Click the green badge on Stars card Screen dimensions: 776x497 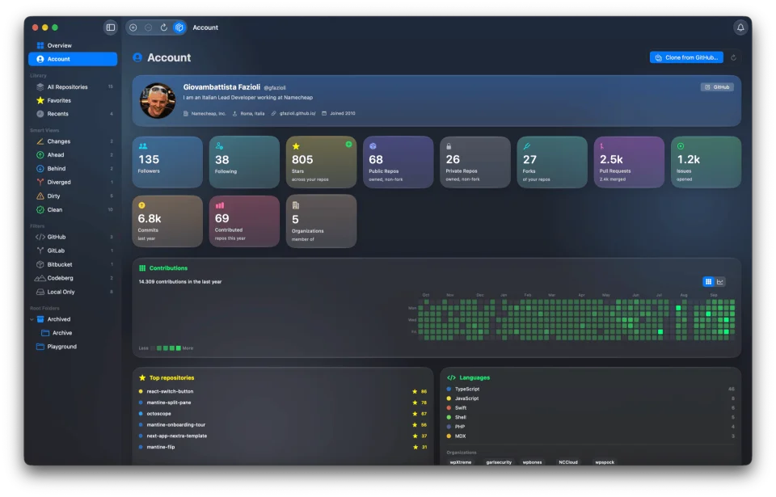(348, 144)
